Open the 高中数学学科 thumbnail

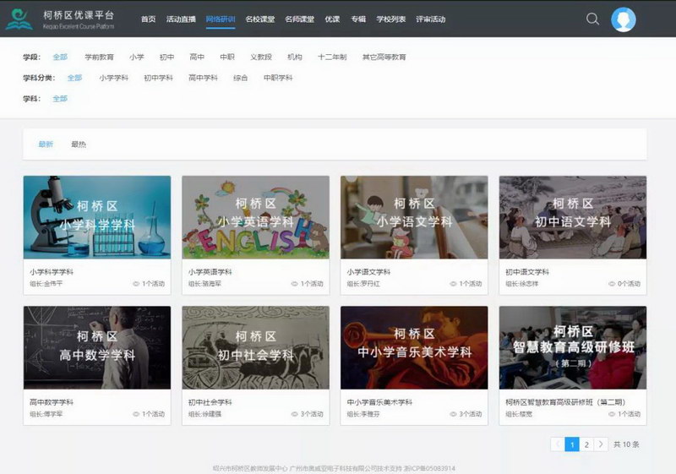(97, 347)
